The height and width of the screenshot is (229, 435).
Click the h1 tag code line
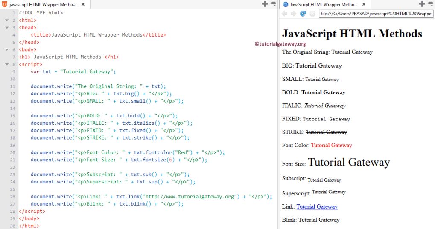point(69,57)
